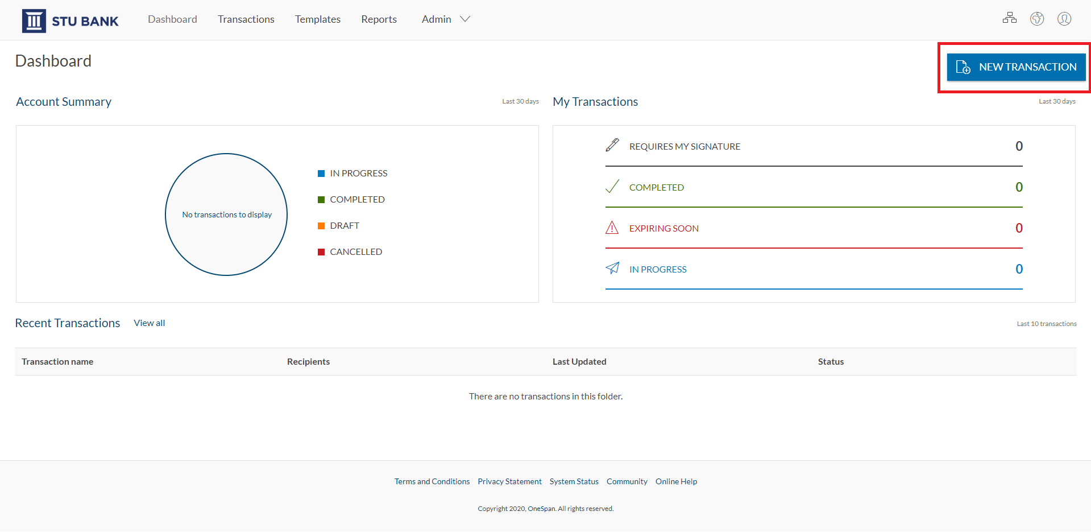Click the Requires My Signature count
This screenshot has width=1091, height=532.
point(1019,146)
